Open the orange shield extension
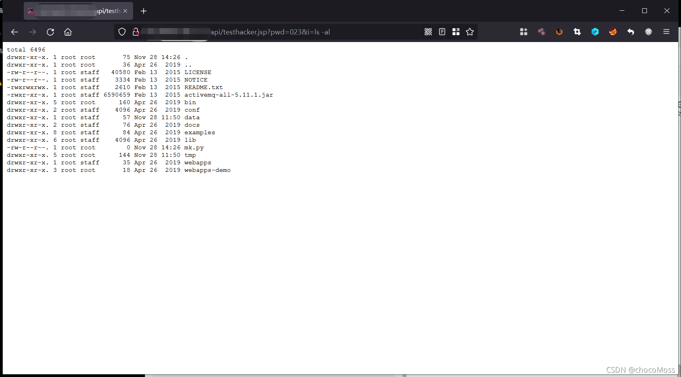 pyautogui.click(x=559, y=32)
